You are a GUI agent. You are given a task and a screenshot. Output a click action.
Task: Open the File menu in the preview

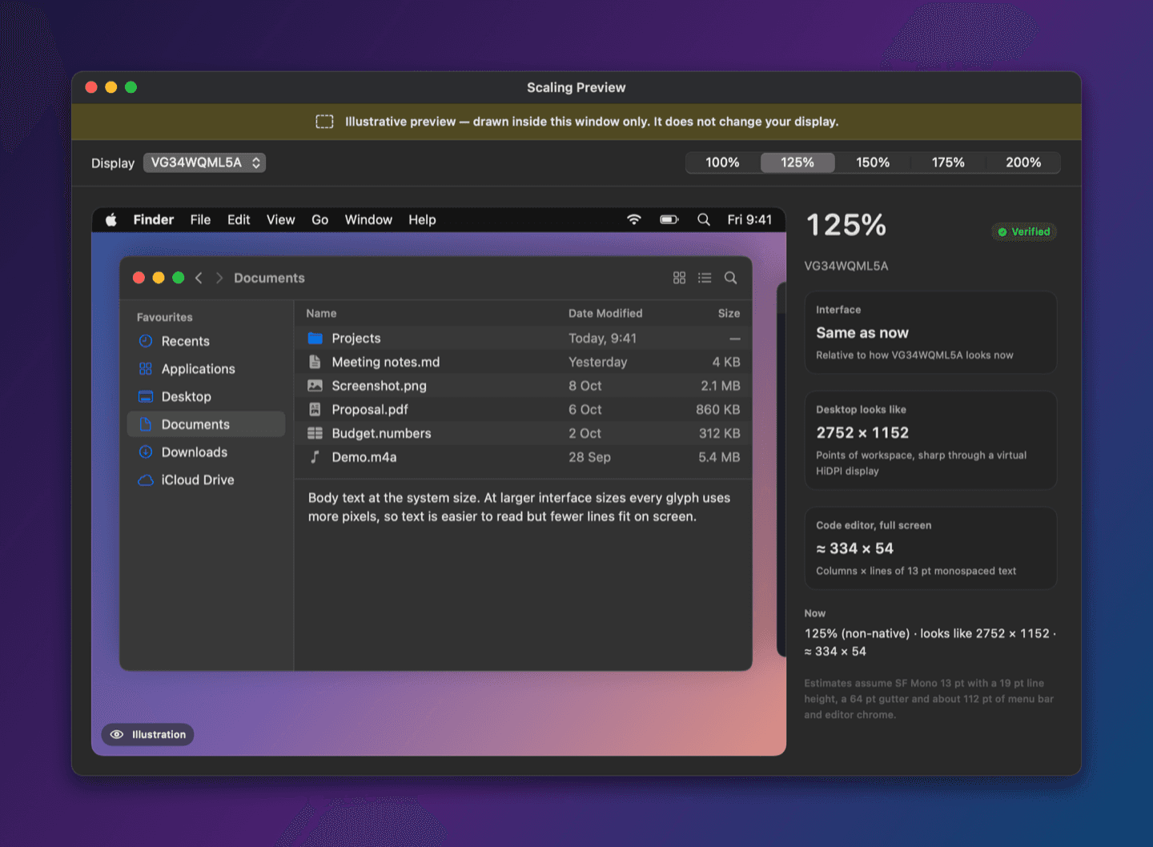coord(201,219)
